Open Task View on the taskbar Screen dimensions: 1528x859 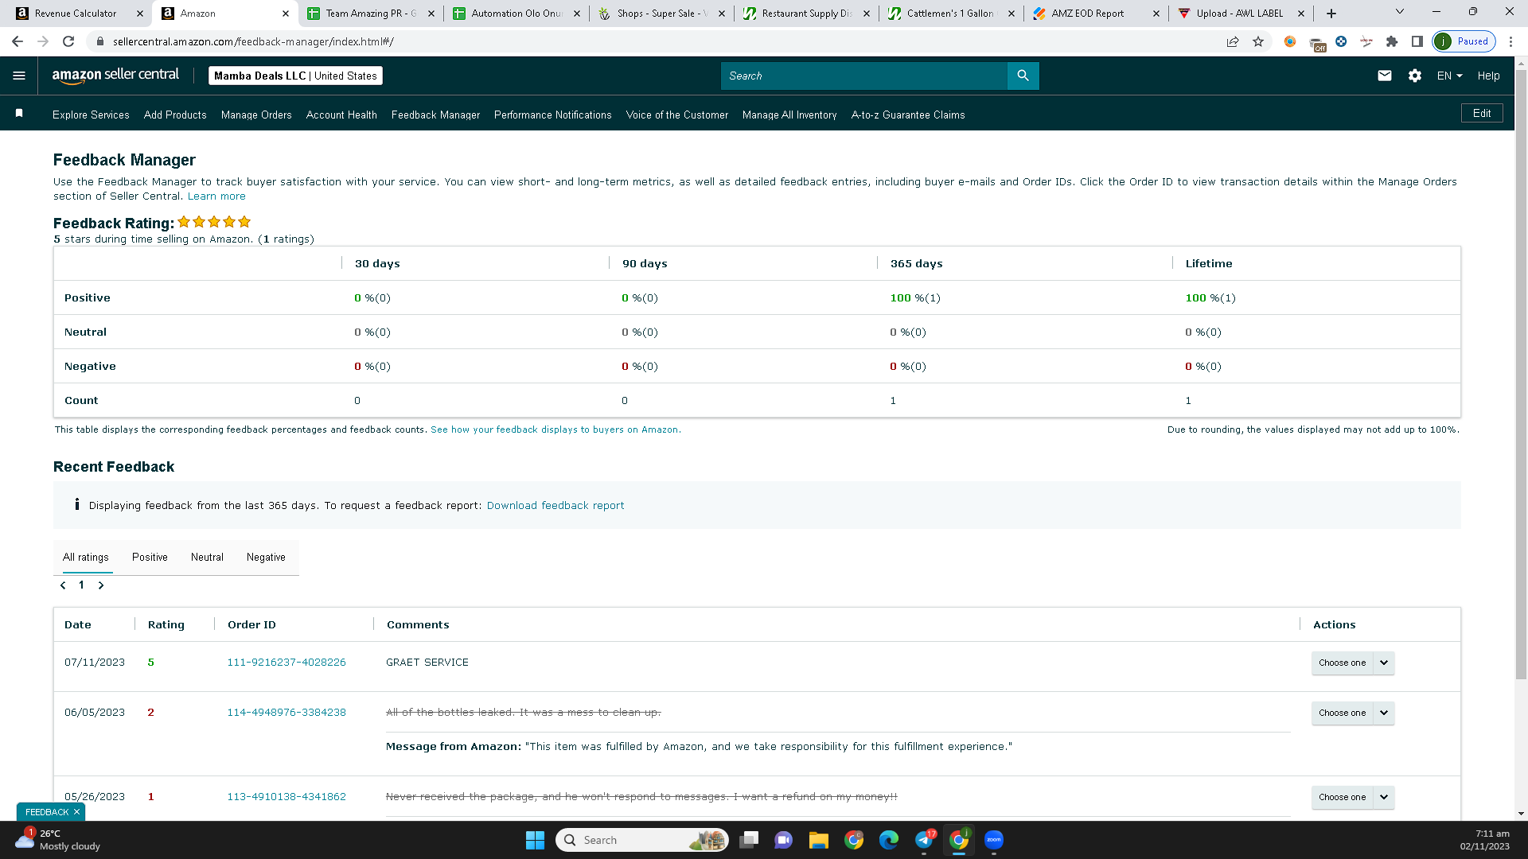[749, 840]
